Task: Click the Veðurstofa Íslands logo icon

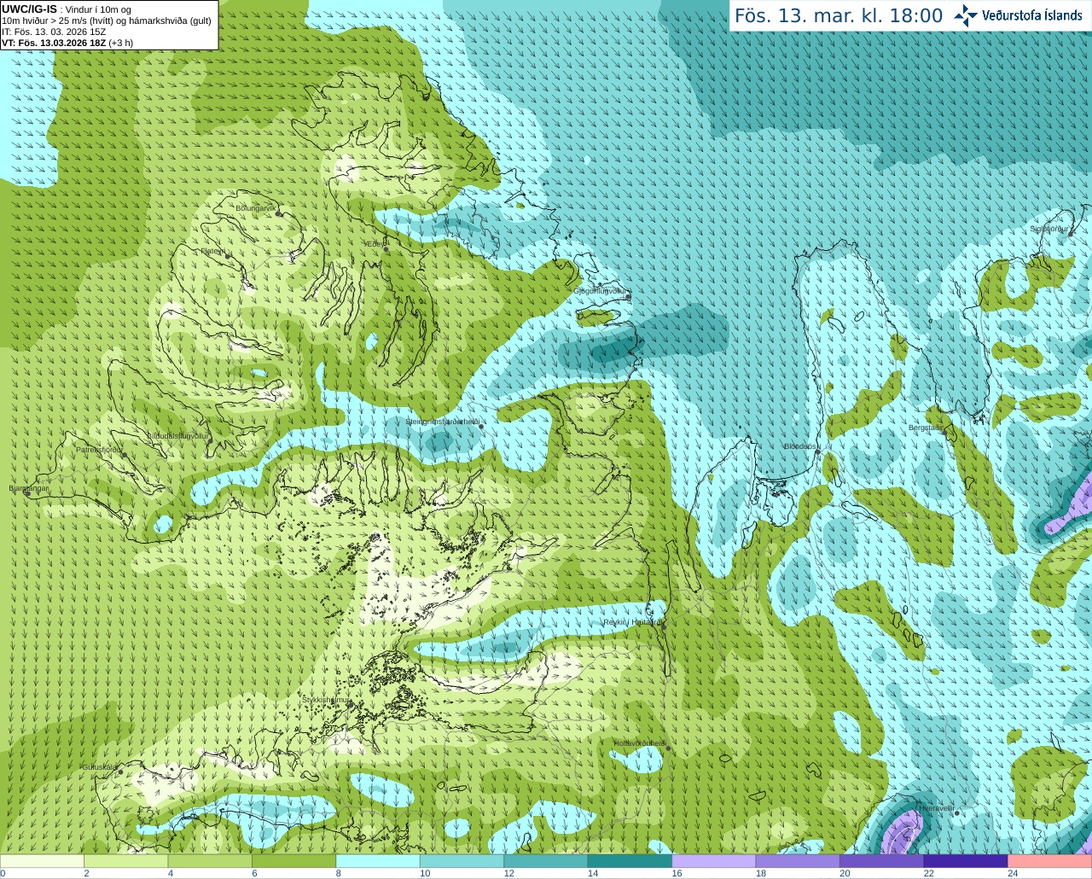Action: 966,15
